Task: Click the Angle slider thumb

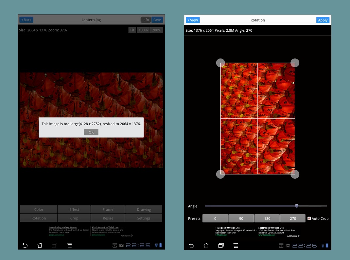Action: [x=297, y=206]
